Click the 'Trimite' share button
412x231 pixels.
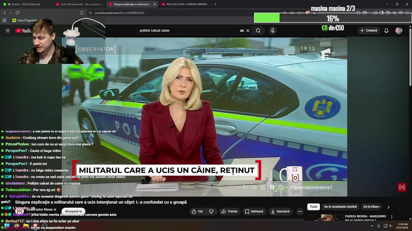[x=229, y=211]
